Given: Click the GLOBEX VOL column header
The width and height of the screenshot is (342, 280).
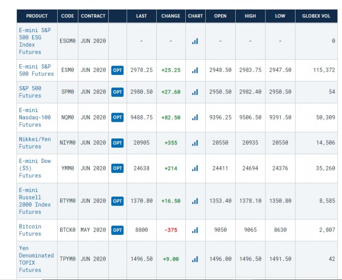Looking at the screenshot, I should click(x=316, y=16).
